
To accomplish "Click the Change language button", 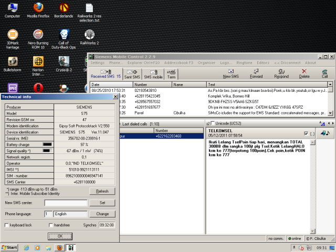I will point(102,214).
